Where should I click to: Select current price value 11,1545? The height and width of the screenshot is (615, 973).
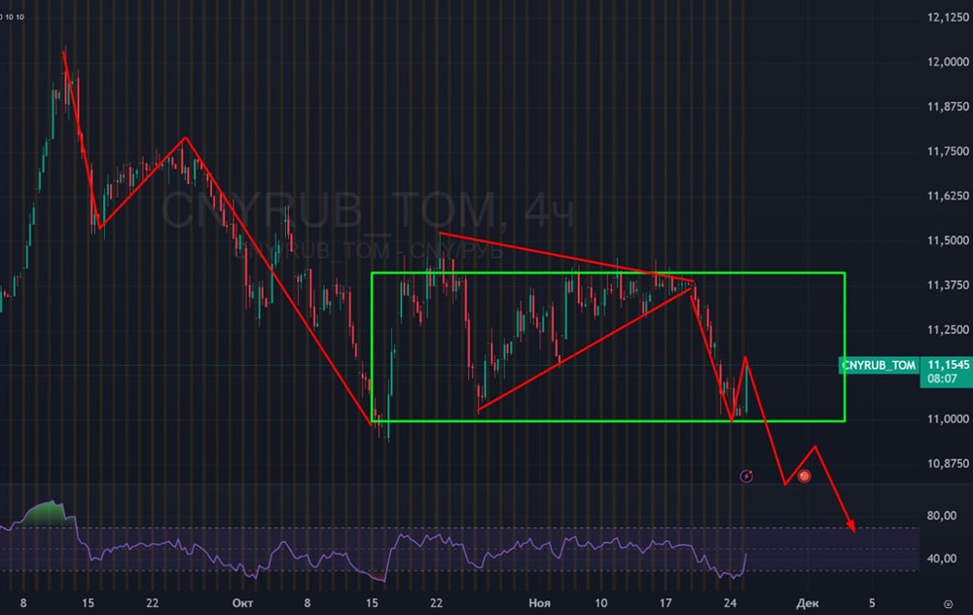tap(948, 364)
